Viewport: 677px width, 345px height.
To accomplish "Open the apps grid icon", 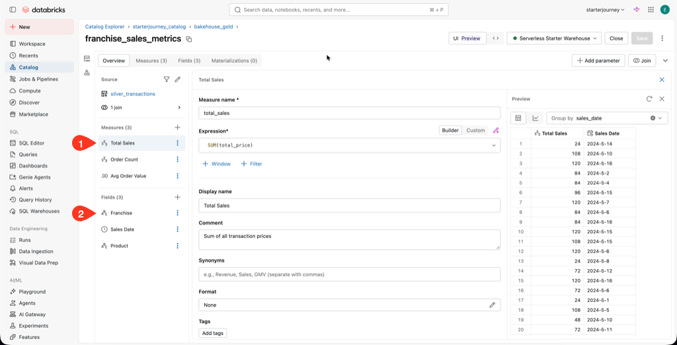I will coord(651,9).
